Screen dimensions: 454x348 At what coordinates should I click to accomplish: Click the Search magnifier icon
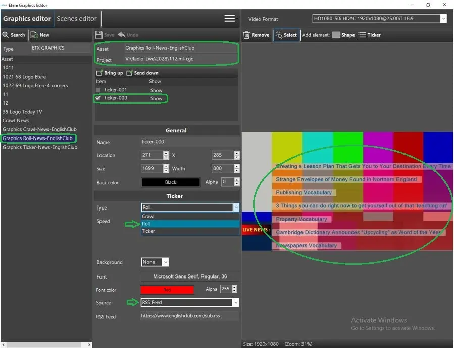(x=6, y=35)
